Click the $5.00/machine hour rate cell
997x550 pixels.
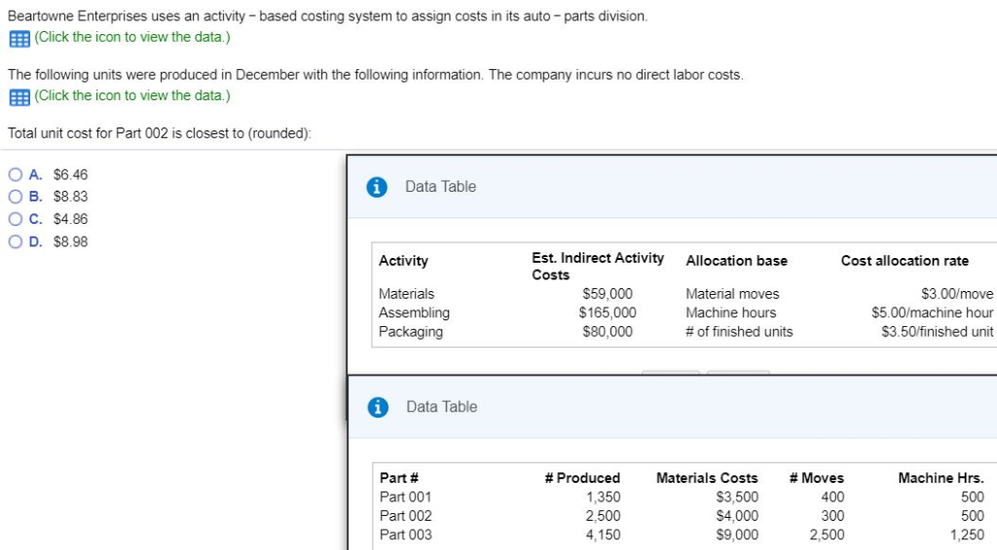tap(932, 312)
